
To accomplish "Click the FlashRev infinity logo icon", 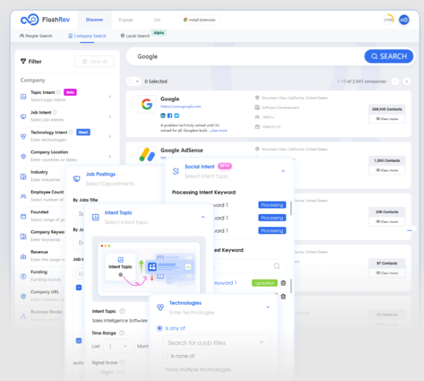I will point(30,20).
